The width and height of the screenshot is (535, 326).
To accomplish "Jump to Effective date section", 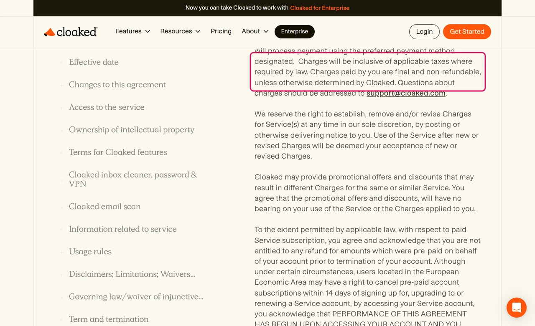I will pos(94,62).
